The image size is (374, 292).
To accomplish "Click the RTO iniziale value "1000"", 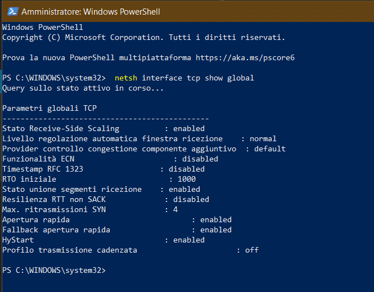I will coord(186,179).
